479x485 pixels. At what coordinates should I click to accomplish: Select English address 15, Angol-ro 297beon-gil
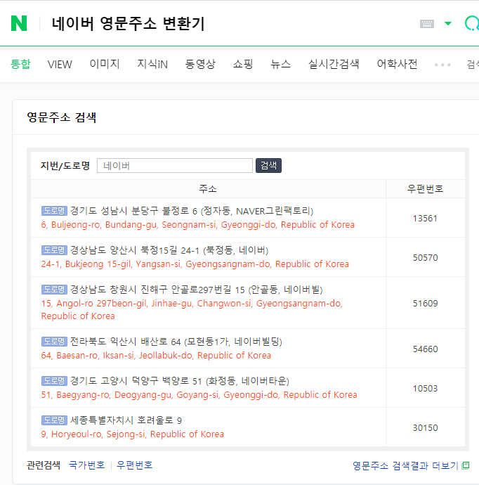coord(192,309)
